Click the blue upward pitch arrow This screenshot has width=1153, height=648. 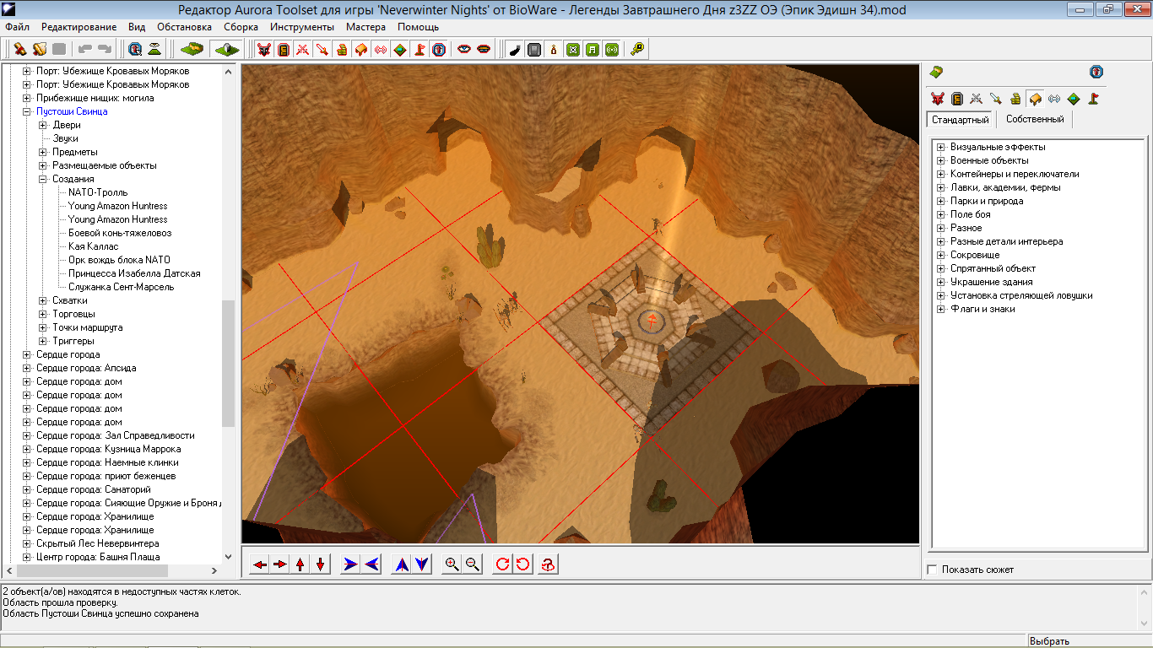point(402,564)
